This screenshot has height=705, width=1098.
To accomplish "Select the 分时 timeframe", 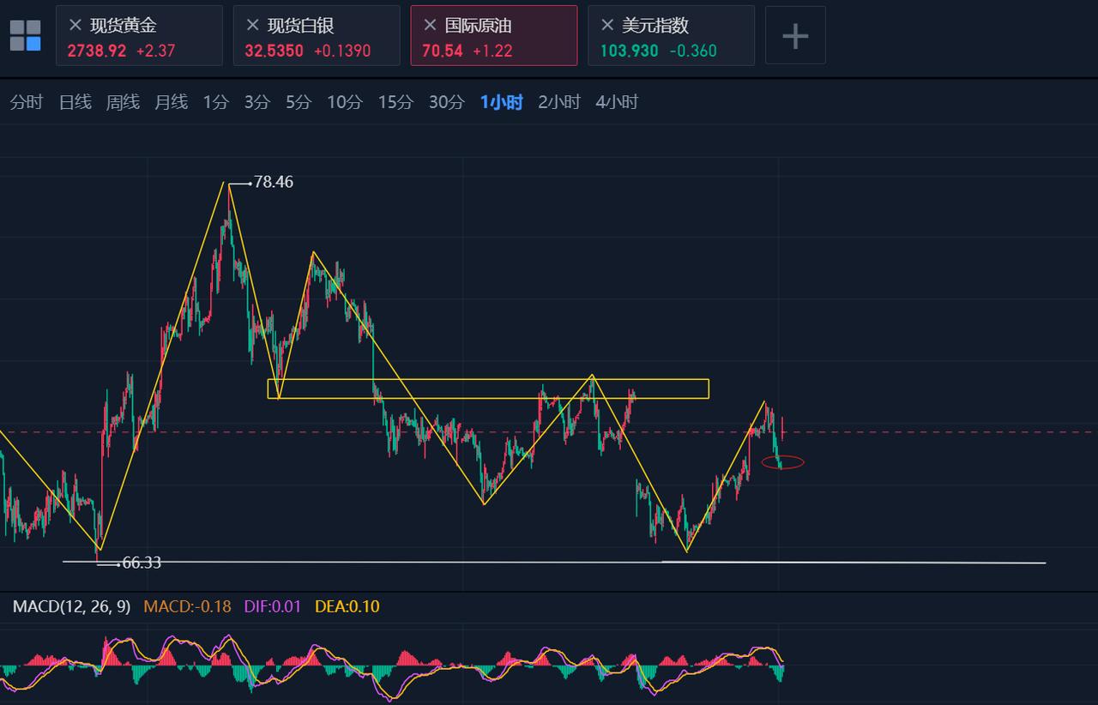I will click(26, 102).
